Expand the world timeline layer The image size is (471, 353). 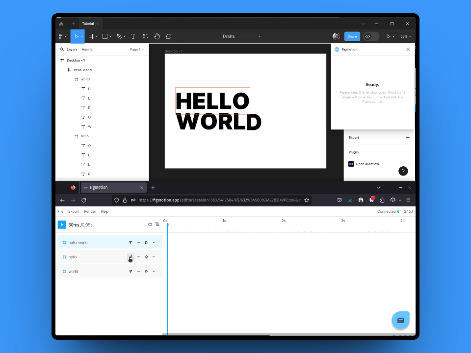154,271
